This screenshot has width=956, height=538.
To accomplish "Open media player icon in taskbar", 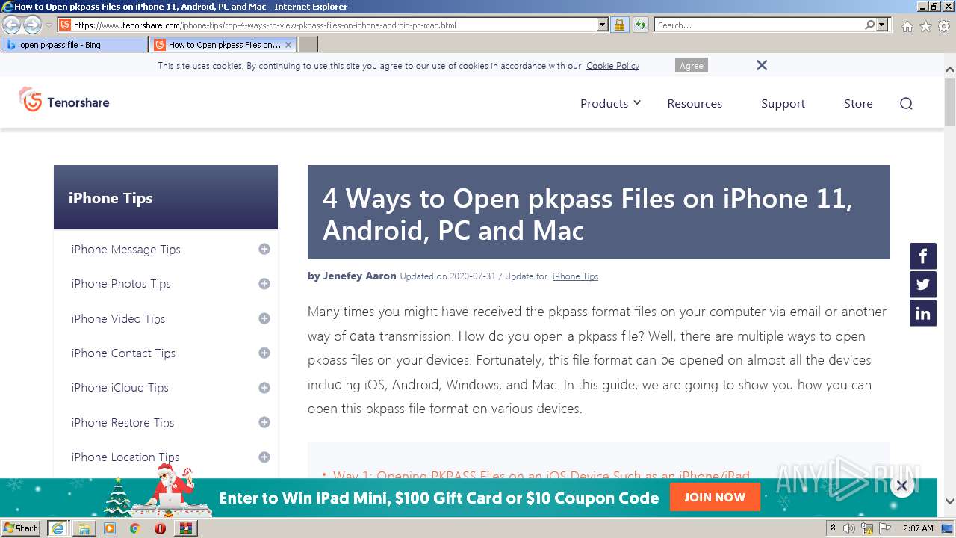I will point(110,528).
